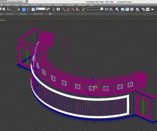Click the Mirror tool icon

click(x=106, y=9)
